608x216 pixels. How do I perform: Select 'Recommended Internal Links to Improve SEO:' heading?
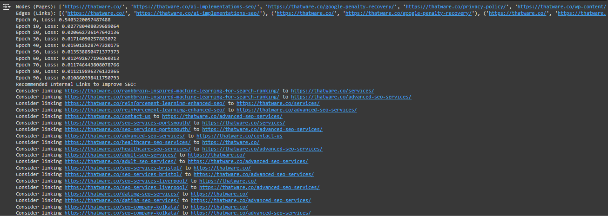point(76,84)
